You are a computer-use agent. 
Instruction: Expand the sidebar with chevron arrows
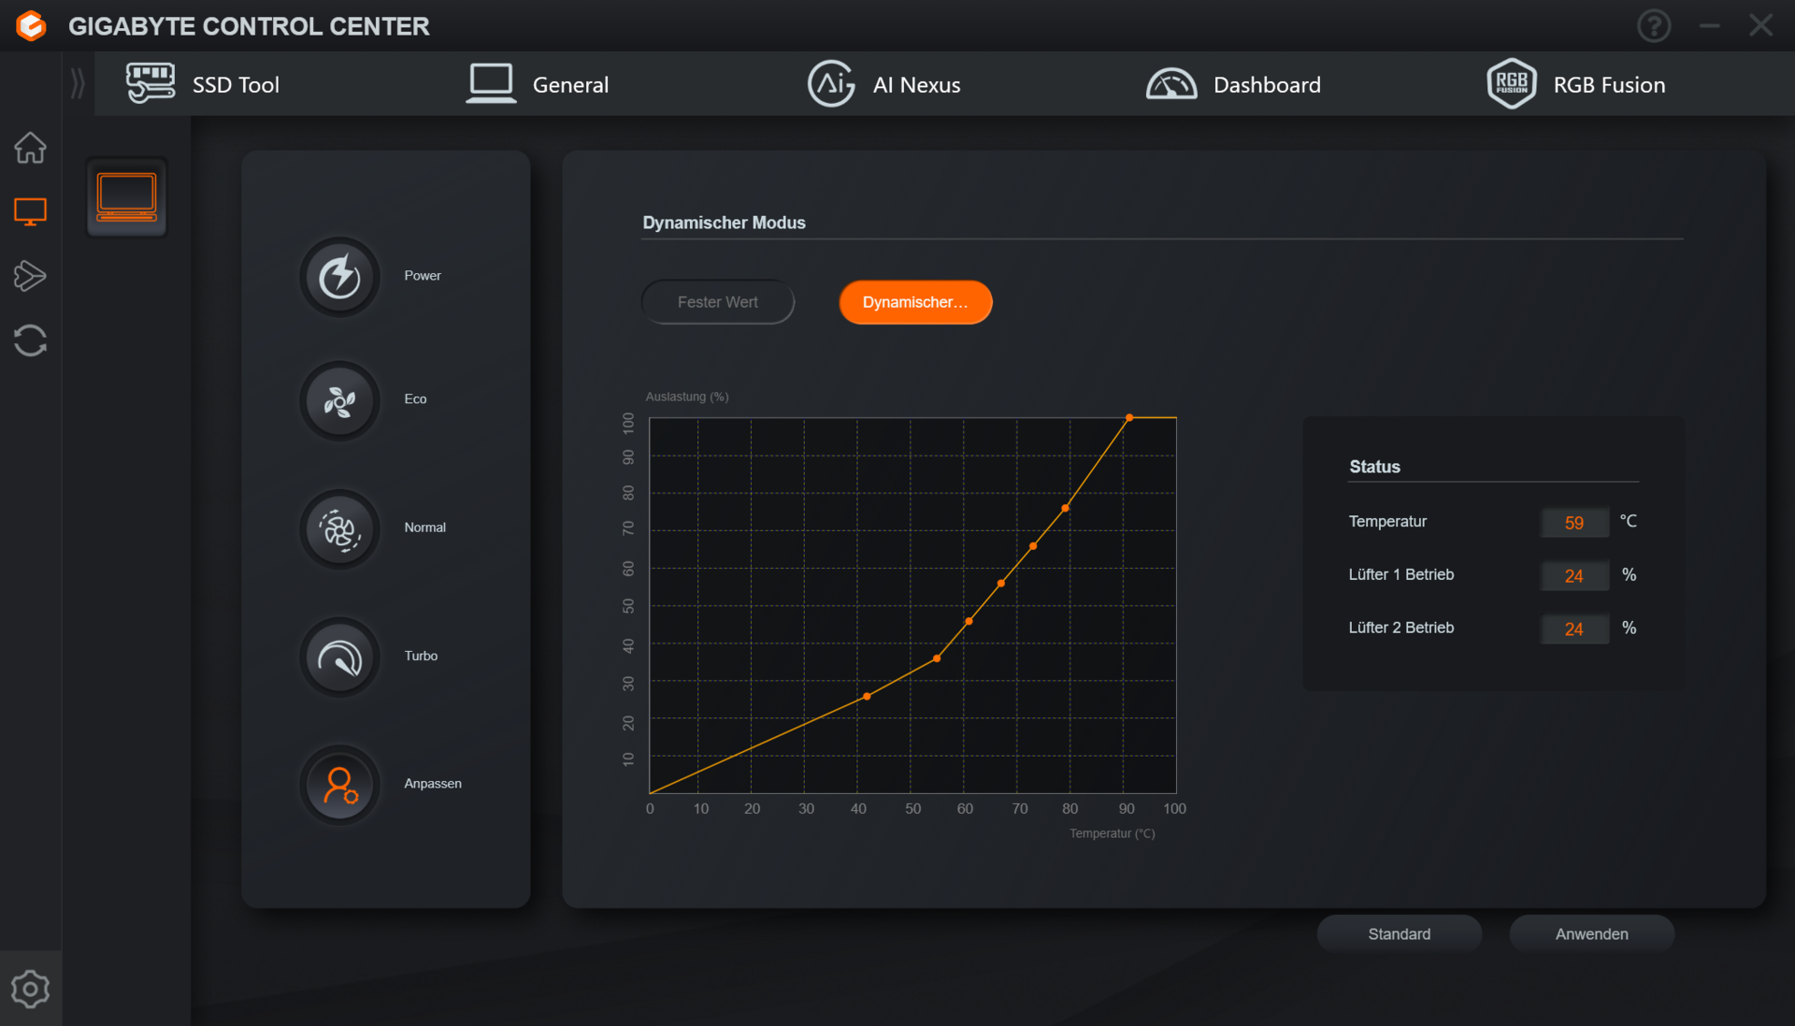(x=78, y=84)
